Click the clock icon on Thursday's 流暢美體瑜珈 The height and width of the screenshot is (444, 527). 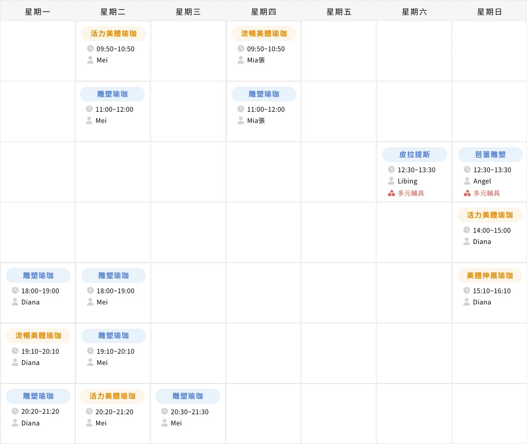click(241, 49)
